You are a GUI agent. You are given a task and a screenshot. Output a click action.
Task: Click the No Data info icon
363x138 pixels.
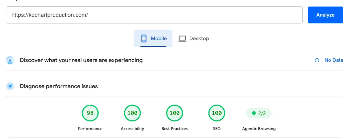[317, 60]
